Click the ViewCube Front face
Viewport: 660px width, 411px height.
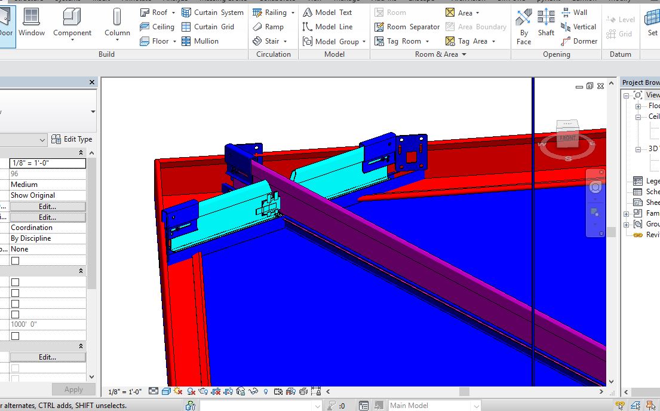[567, 138]
